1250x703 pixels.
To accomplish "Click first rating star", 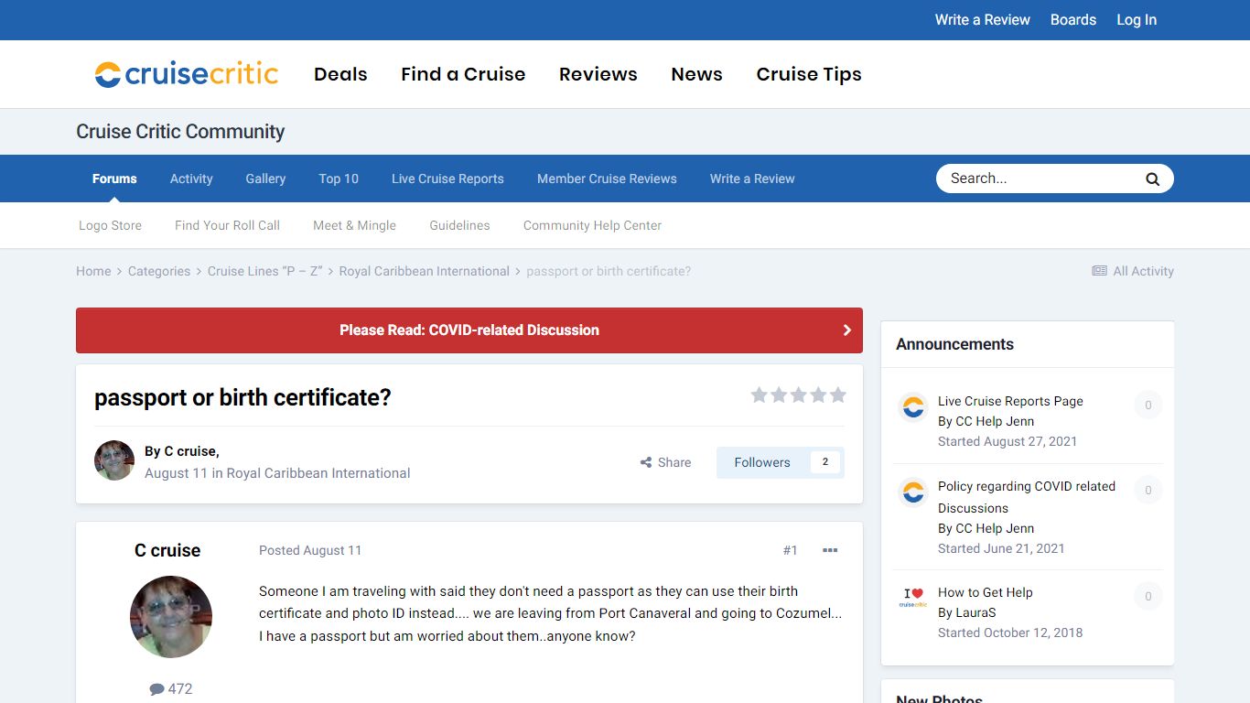I will (x=759, y=395).
